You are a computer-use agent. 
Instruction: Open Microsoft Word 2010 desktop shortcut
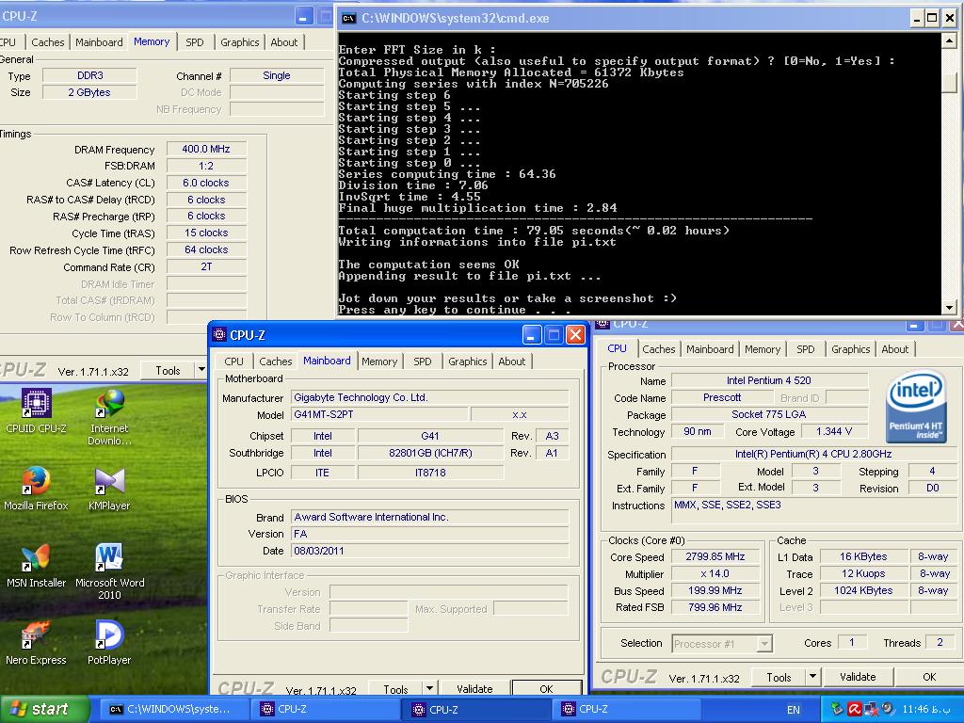[x=109, y=571]
